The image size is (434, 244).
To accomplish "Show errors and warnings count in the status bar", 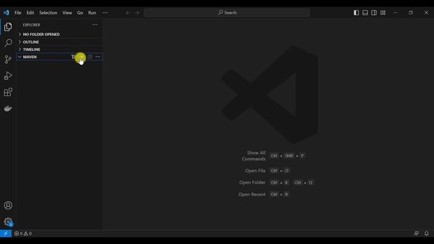I will [23, 233].
